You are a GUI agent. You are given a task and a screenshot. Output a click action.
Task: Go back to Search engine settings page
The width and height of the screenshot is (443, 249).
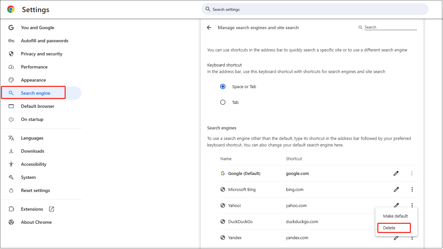click(x=209, y=28)
